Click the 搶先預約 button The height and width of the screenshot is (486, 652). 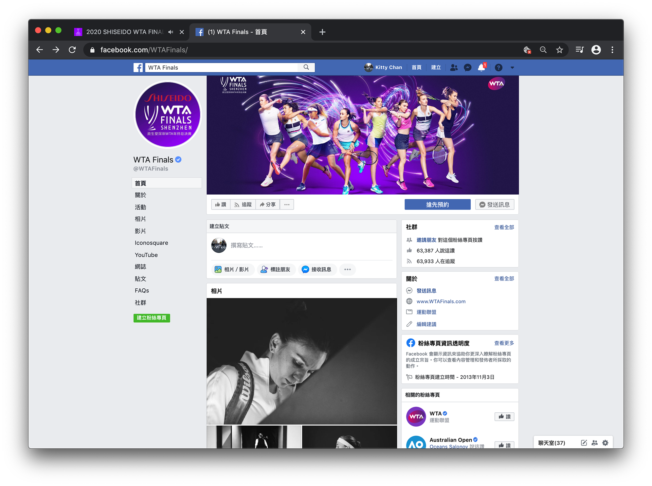[x=437, y=204]
